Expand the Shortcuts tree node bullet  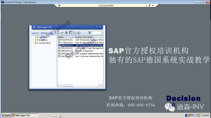(x=33, y=40)
